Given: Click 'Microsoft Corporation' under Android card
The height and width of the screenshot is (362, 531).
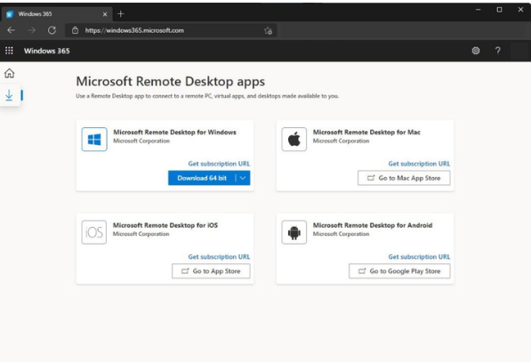Looking at the screenshot, I should point(341,234).
